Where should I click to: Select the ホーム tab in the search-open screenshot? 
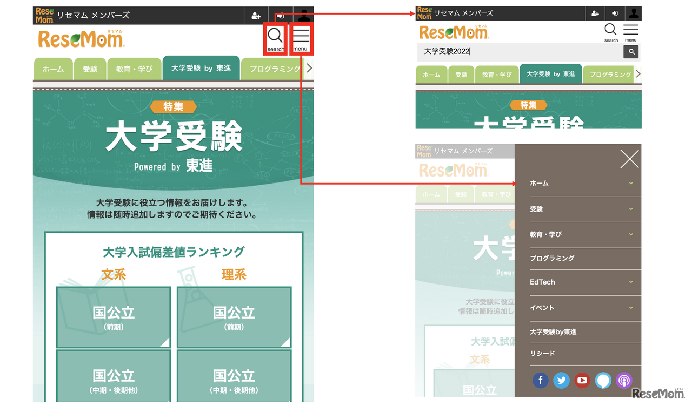[x=431, y=75]
